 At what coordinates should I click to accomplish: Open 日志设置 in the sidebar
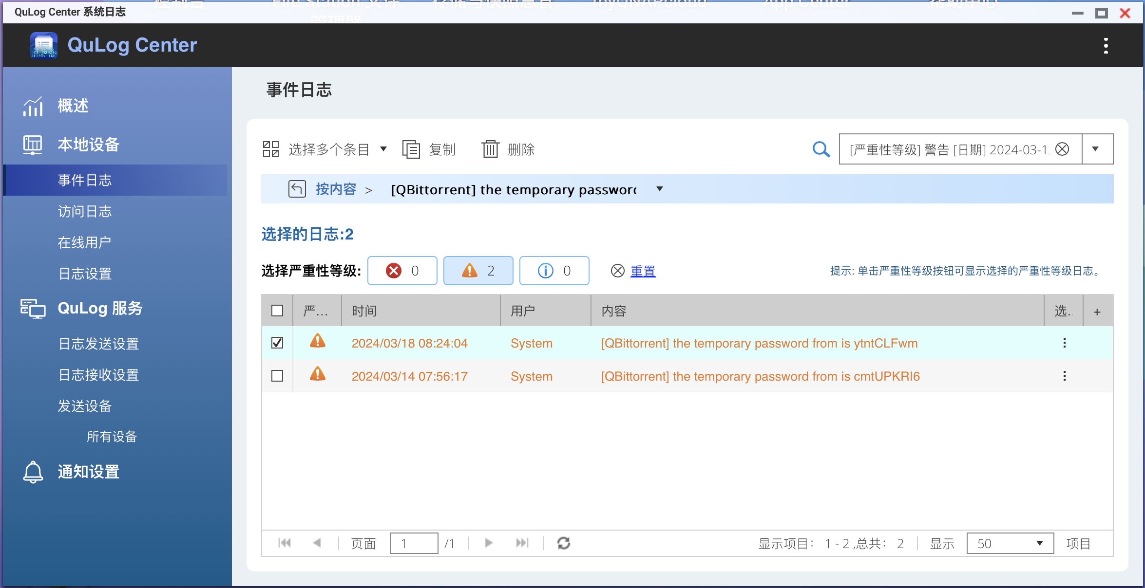[x=85, y=274]
